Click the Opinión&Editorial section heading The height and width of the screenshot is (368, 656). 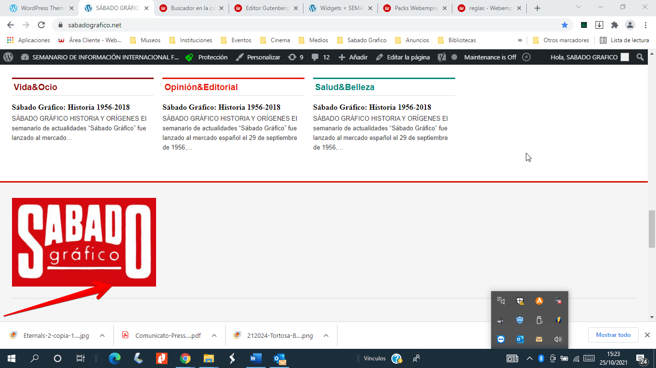[x=201, y=87]
